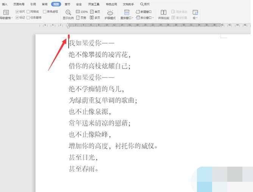Image resolution: width=253 pixels, height=192 pixels.
Task: Set zoom to 100% in the ribbon
Action: 81,12
